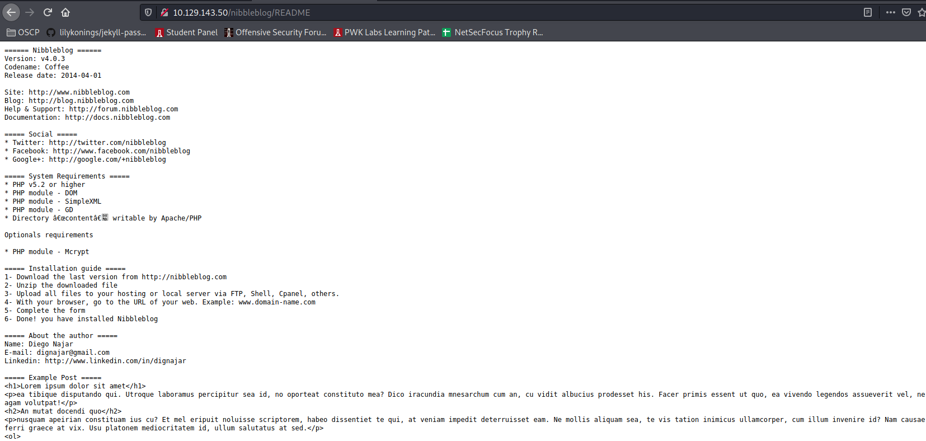
Task: Click the 'PHP v5.2 or higher' line
Action: [x=45, y=185]
